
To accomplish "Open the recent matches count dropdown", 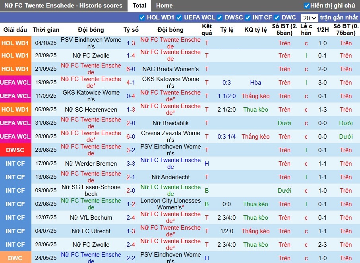I will (309, 18).
